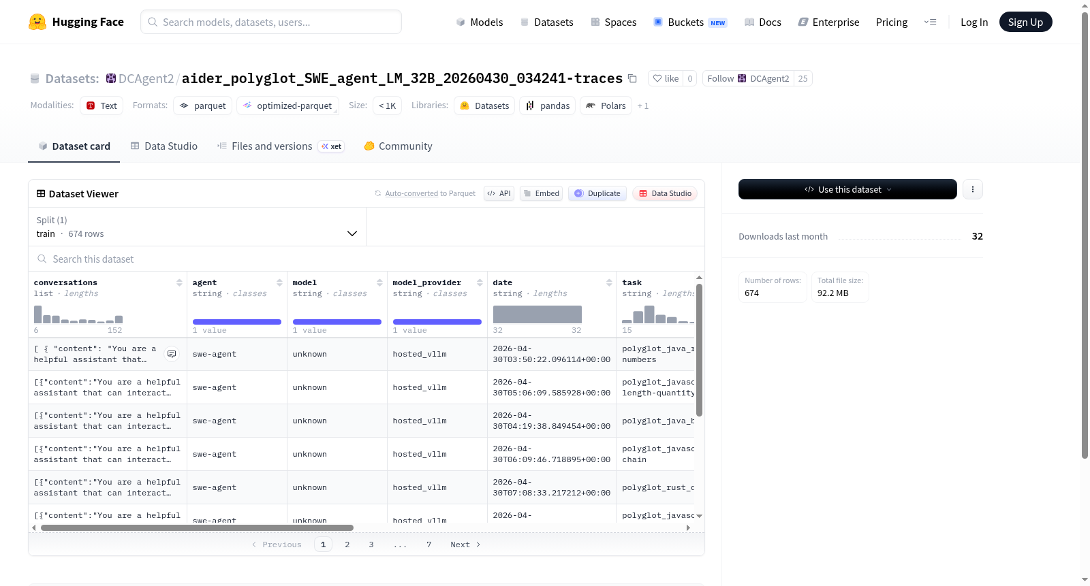Click the Hugging Face logo icon

(x=37, y=22)
